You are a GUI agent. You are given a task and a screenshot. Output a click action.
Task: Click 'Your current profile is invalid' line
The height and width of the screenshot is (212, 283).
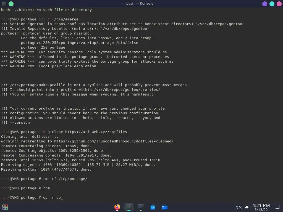coord(83,108)
